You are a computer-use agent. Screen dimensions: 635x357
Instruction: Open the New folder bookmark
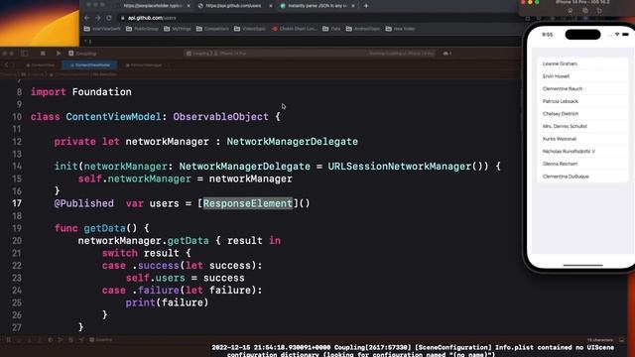400,29
